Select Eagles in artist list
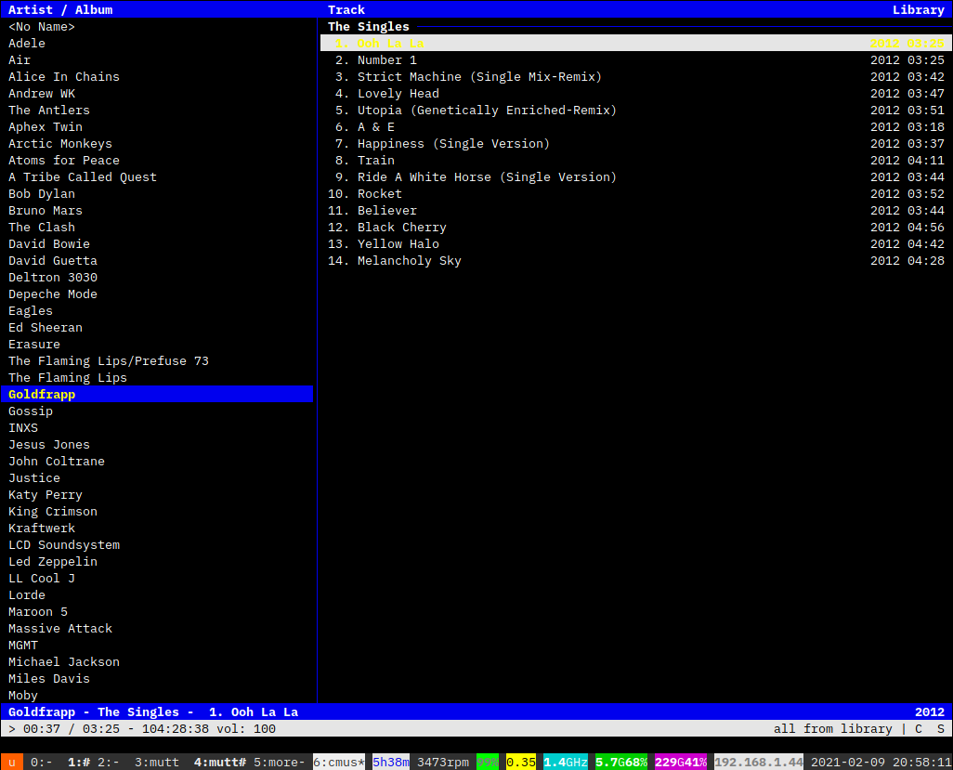This screenshot has width=953, height=770. coord(157,310)
